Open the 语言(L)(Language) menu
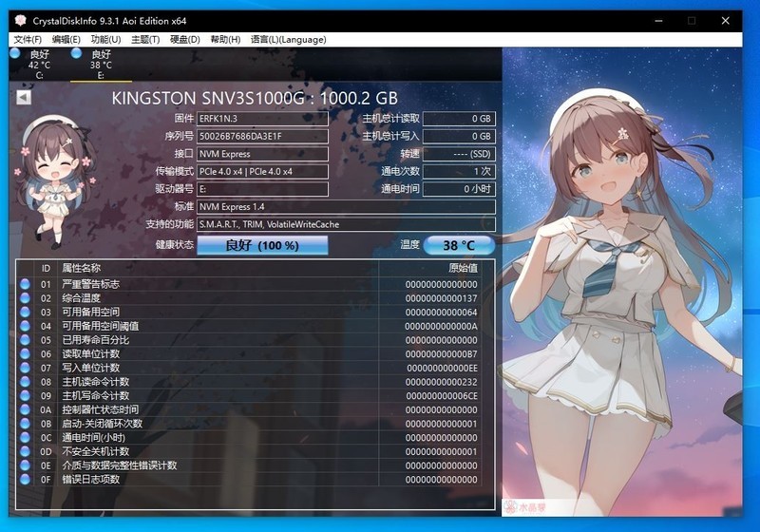760x532 pixels. click(x=288, y=40)
